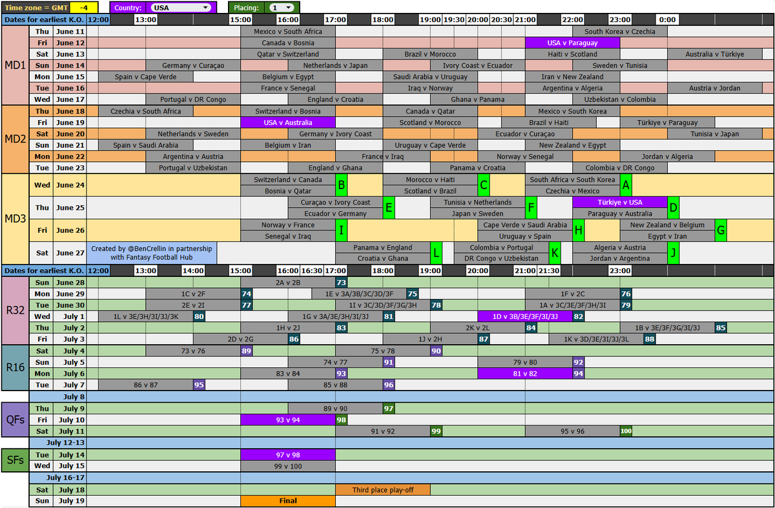
Task: Click the 86 v 87 match cell
Action: [x=145, y=385]
